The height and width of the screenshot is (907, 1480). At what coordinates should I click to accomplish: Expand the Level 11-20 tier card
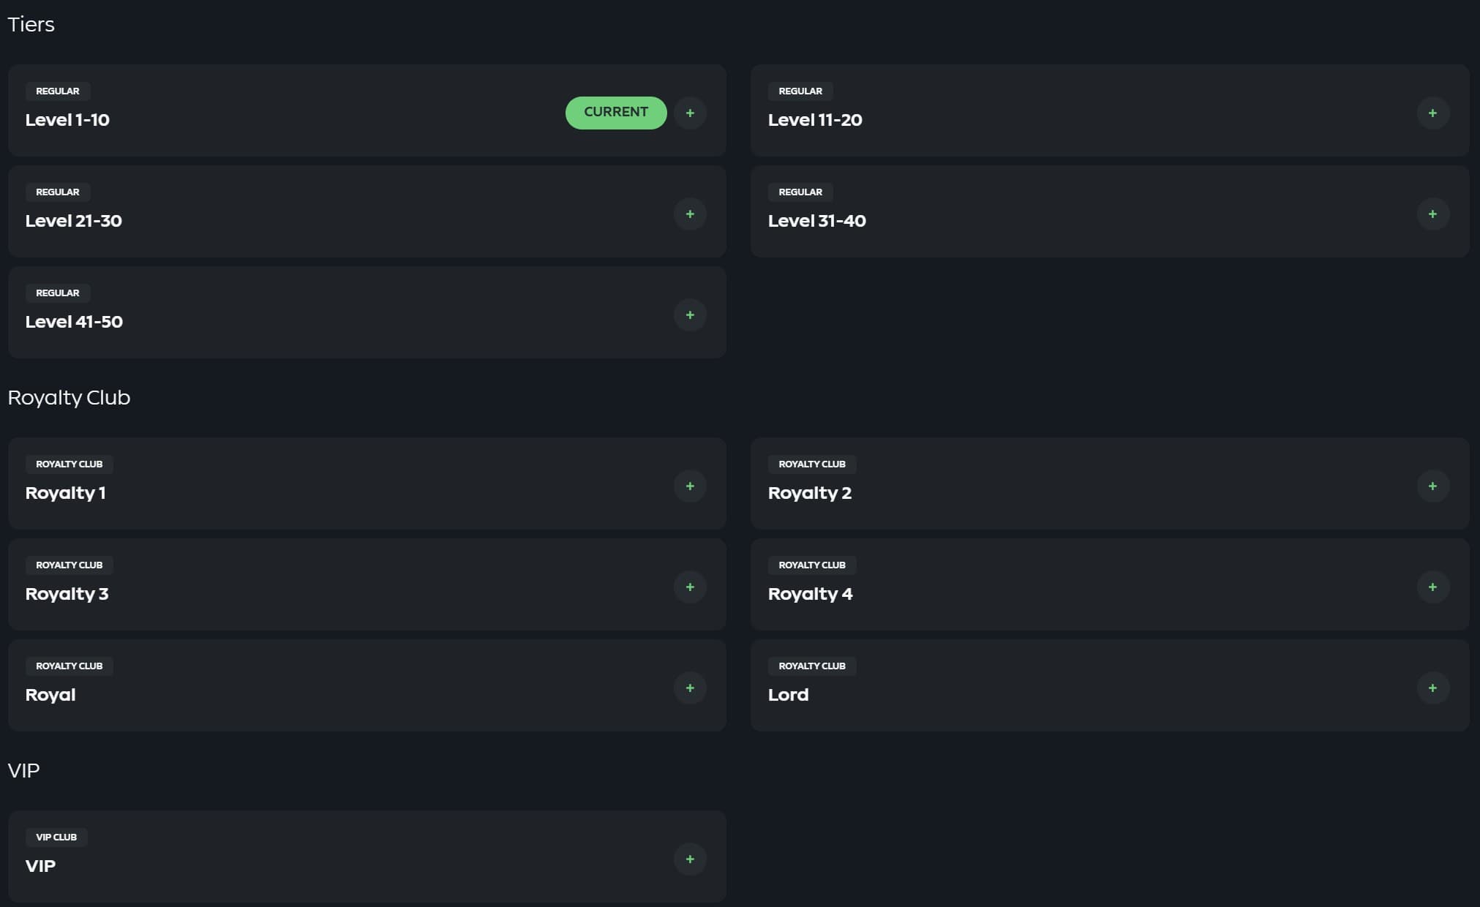click(x=1433, y=113)
